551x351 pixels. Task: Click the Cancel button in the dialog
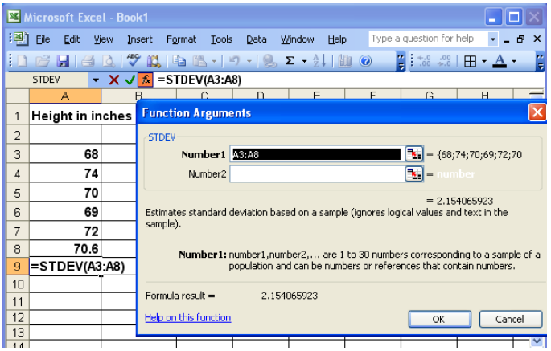pos(508,319)
